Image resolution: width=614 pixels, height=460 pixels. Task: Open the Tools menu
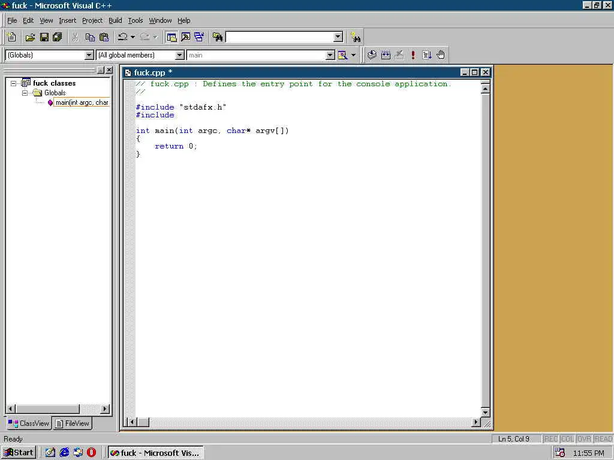tap(136, 20)
